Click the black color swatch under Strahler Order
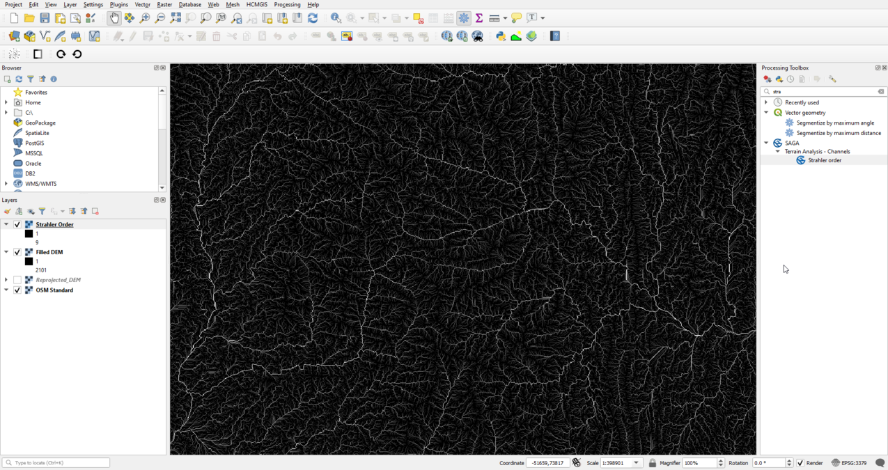Image resolution: width=888 pixels, height=470 pixels. pyautogui.click(x=29, y=233)
